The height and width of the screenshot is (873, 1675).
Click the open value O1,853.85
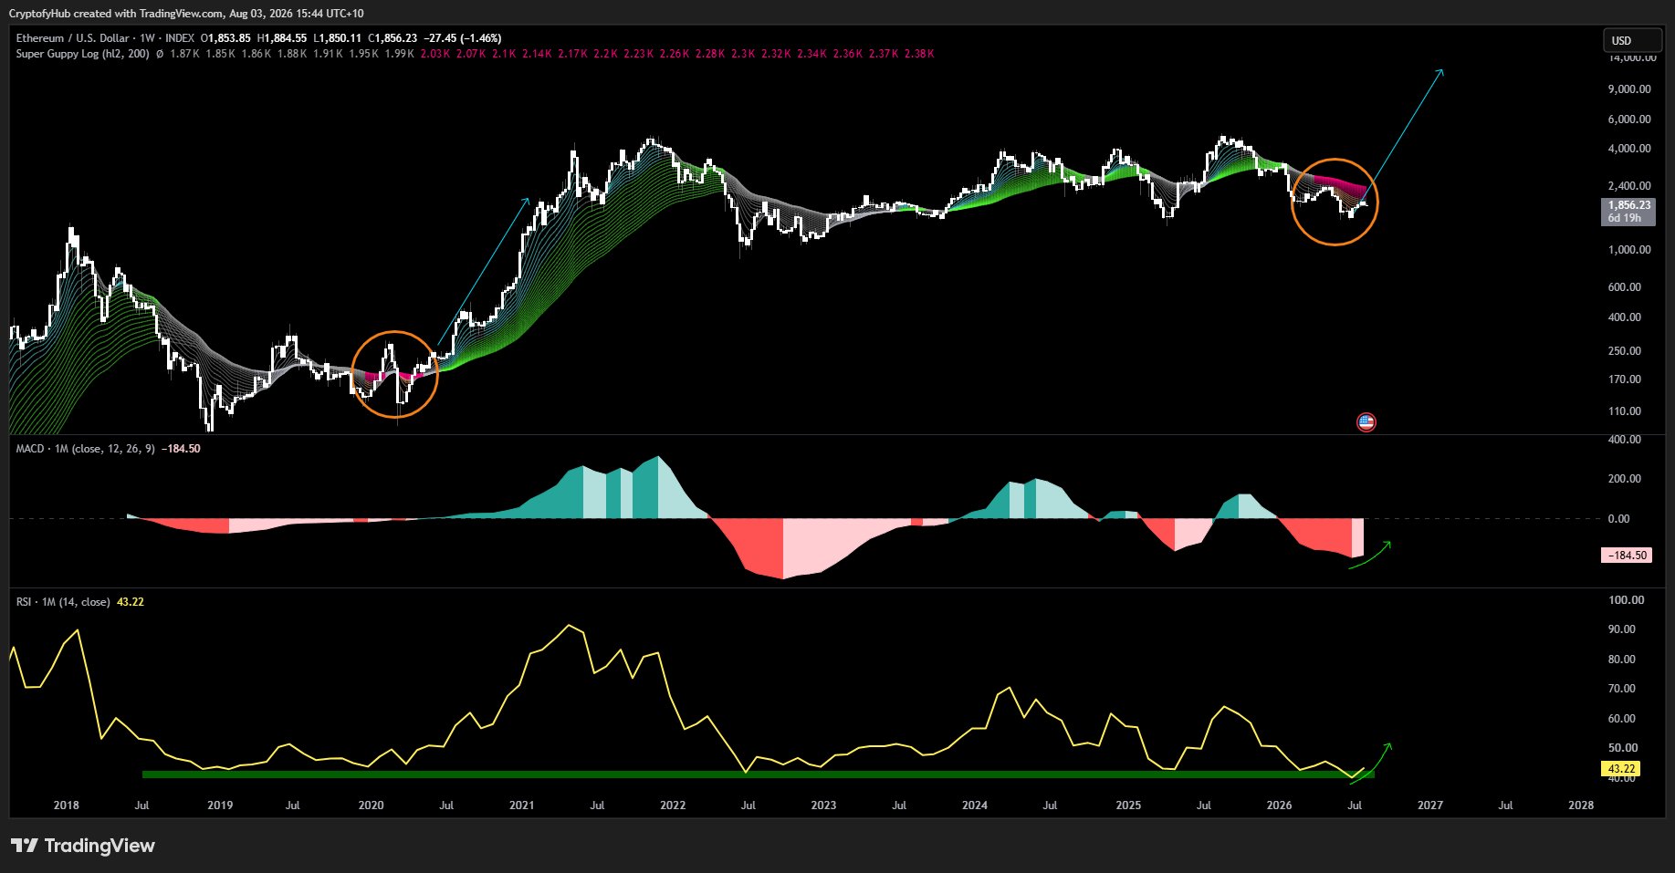[225, 38]
